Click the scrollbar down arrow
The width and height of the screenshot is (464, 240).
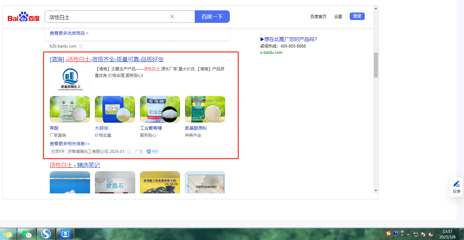(376, 190)
